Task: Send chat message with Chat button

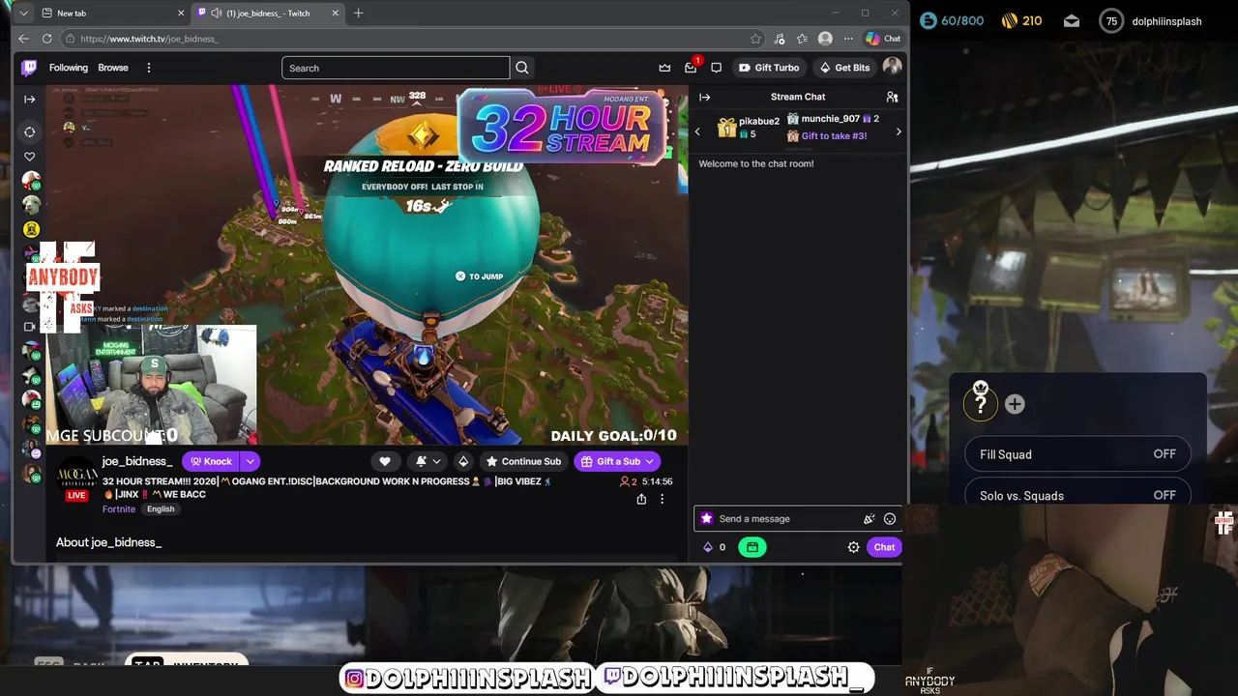Action: pos(884,547)
